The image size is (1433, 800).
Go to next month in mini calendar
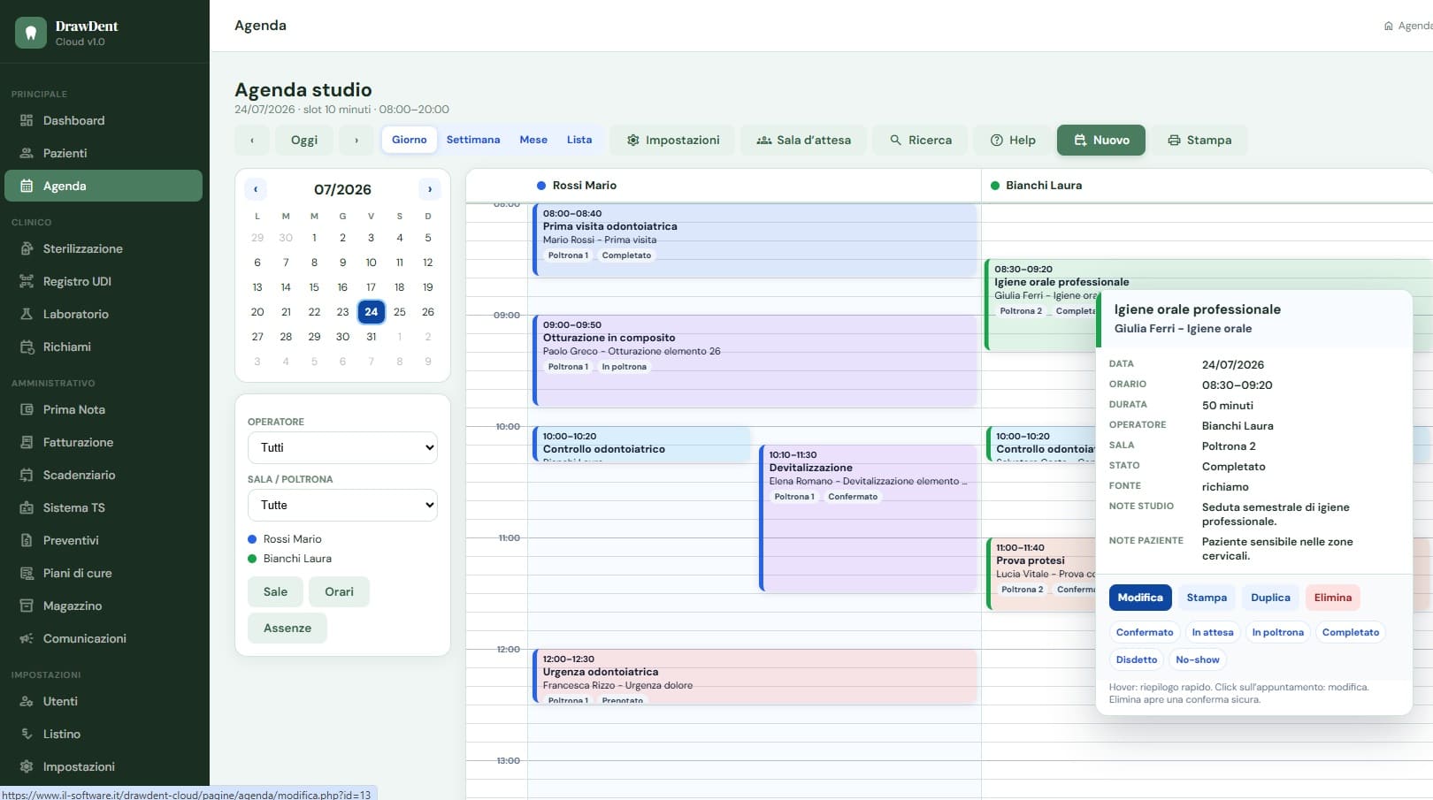click(430, 189)
